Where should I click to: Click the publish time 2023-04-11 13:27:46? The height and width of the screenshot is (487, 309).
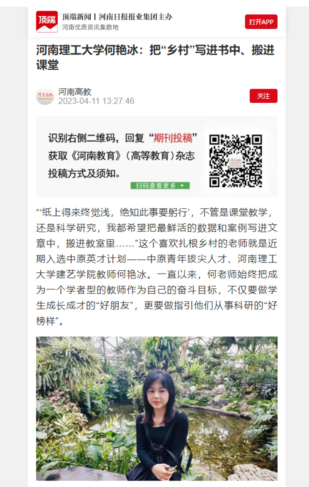pos(96,101)
